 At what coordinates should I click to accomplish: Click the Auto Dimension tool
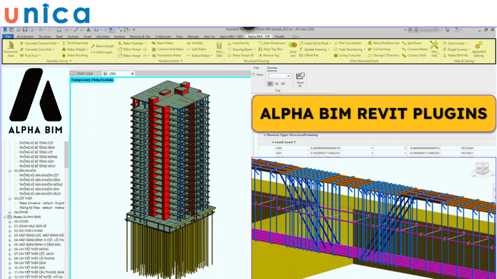point(271,43)
